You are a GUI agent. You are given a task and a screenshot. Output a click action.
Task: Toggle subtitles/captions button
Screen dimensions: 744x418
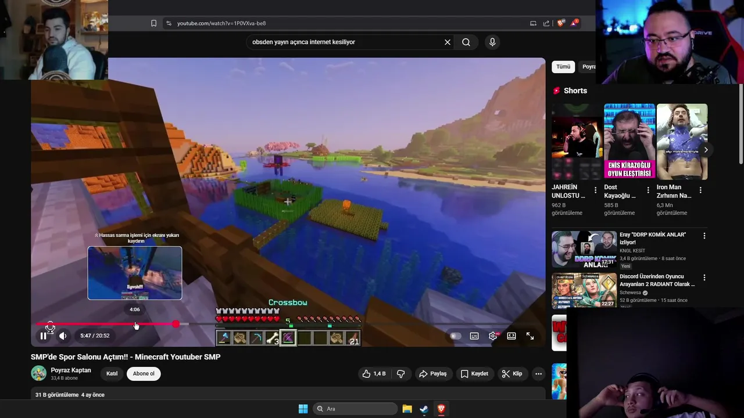(474, 336)
